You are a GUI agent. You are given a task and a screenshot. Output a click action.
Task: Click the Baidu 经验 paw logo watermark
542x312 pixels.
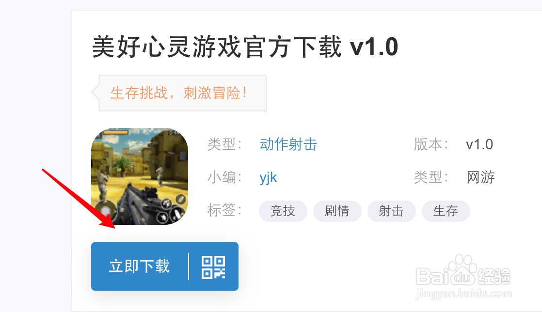pyautogui.click(x=463, y=270)
